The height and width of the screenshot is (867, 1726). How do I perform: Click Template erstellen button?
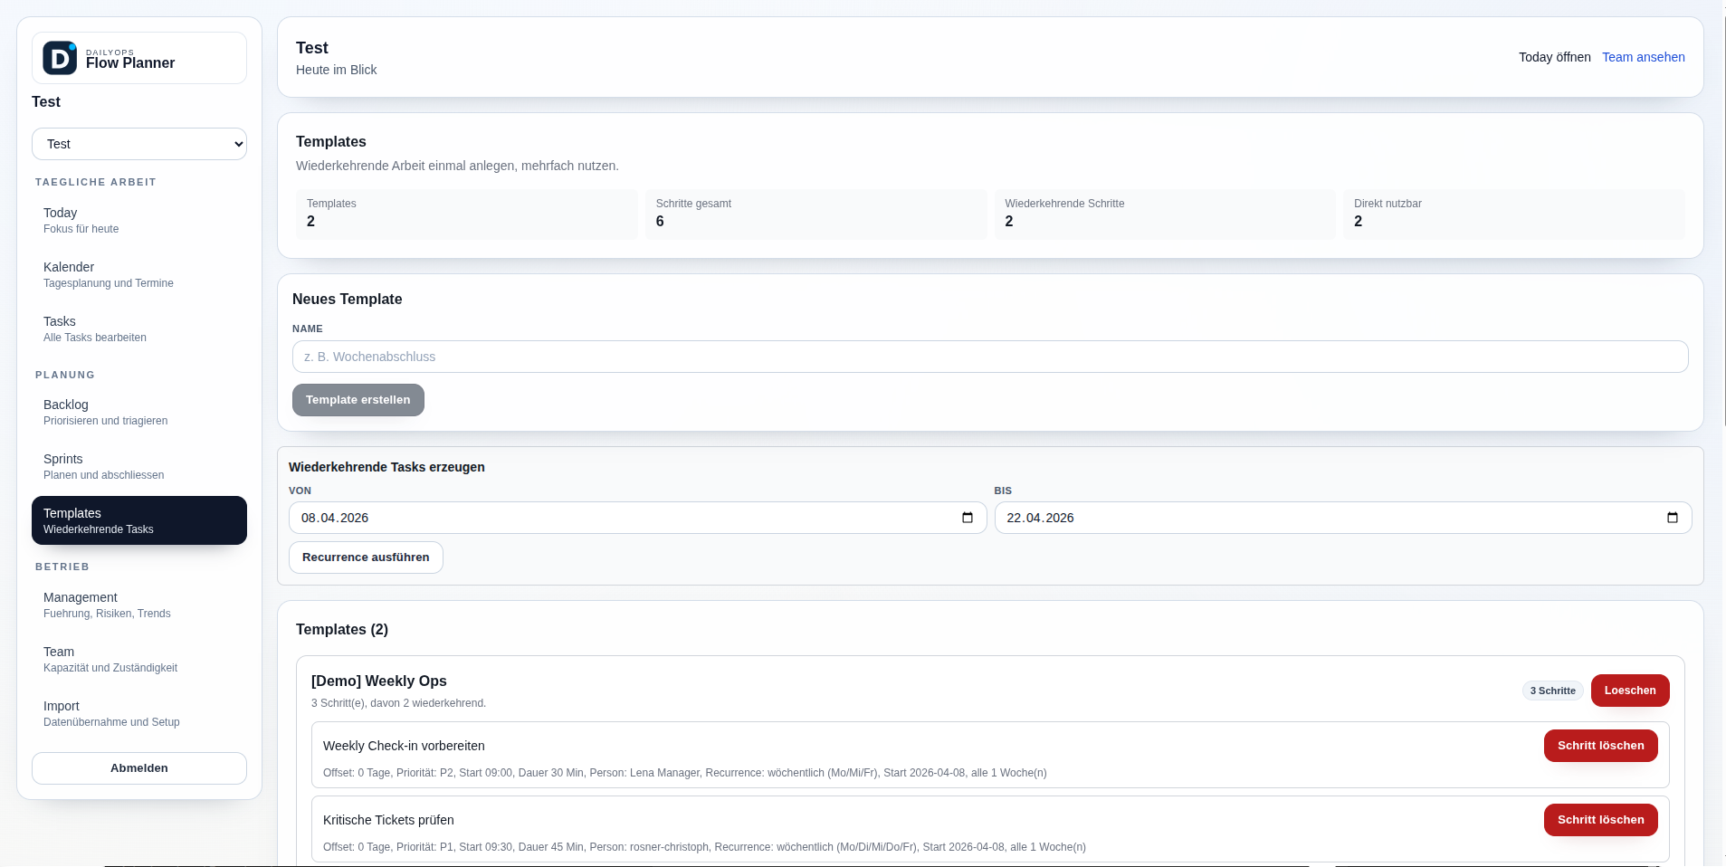click(358, 400)
